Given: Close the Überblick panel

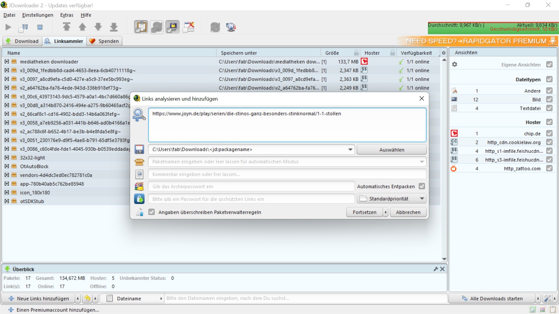Looking at the screenshot, I should point(443,269).
